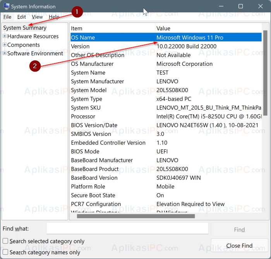This screenshot has width=271, height=259.
Task: Click the Mobile platform role value
Action: click(165, 187)
